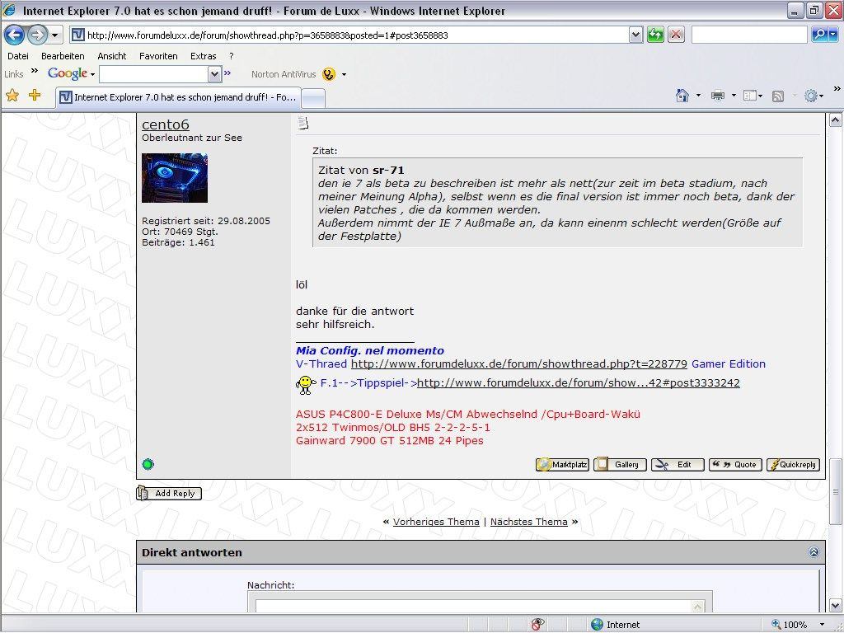Open the recent pages dropdown arrow
The image size is (844, 633).
click(55, 35)
